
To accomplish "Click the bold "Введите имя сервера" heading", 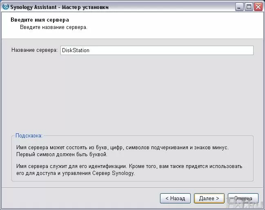I will pyautogui.click(x=40, y=20).
